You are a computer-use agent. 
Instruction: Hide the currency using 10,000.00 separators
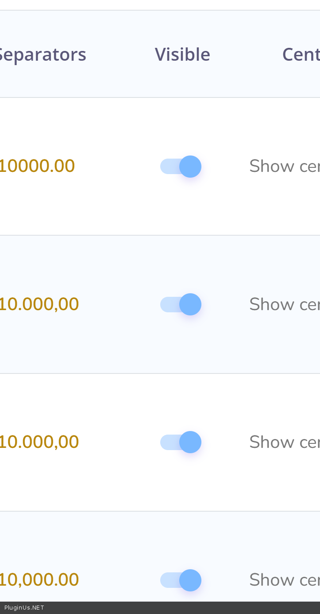[x=181, y=580]
